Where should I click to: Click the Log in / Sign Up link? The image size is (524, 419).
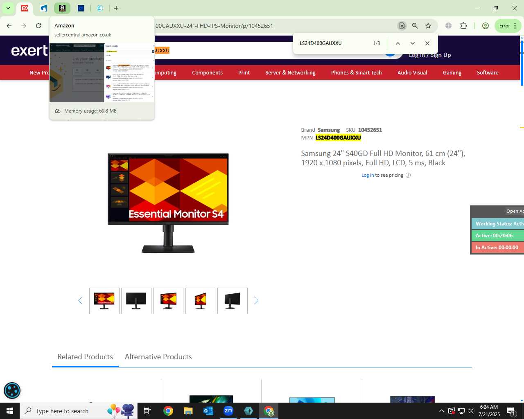(x=430, y=55)
